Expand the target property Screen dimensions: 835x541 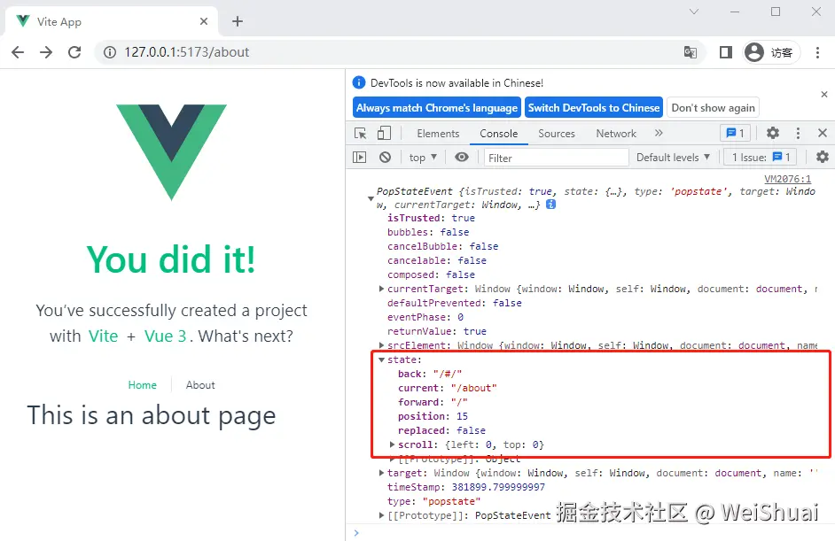click(x=381, y=472)
